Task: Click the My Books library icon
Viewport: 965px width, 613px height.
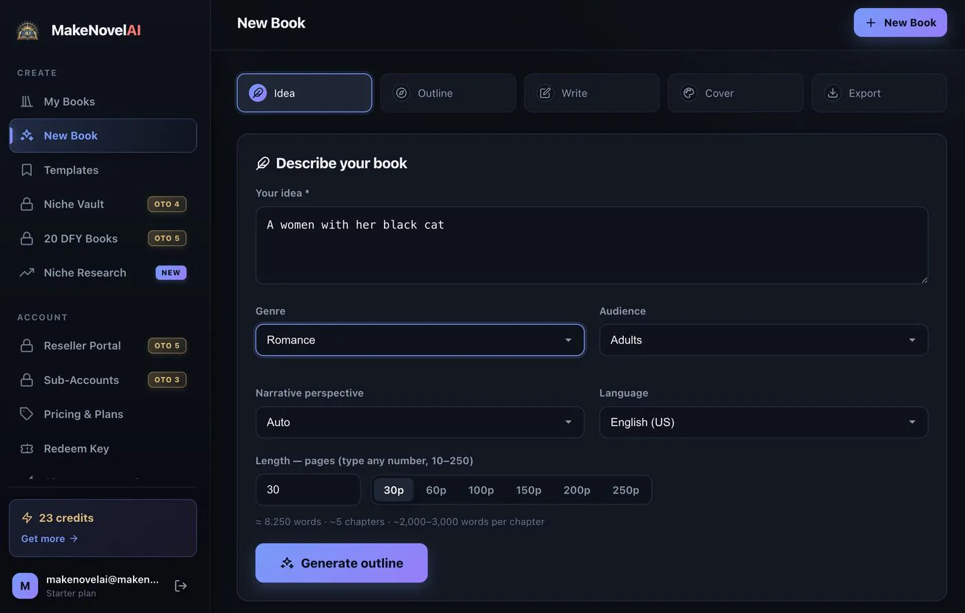Action: click(x=27, y=101)
